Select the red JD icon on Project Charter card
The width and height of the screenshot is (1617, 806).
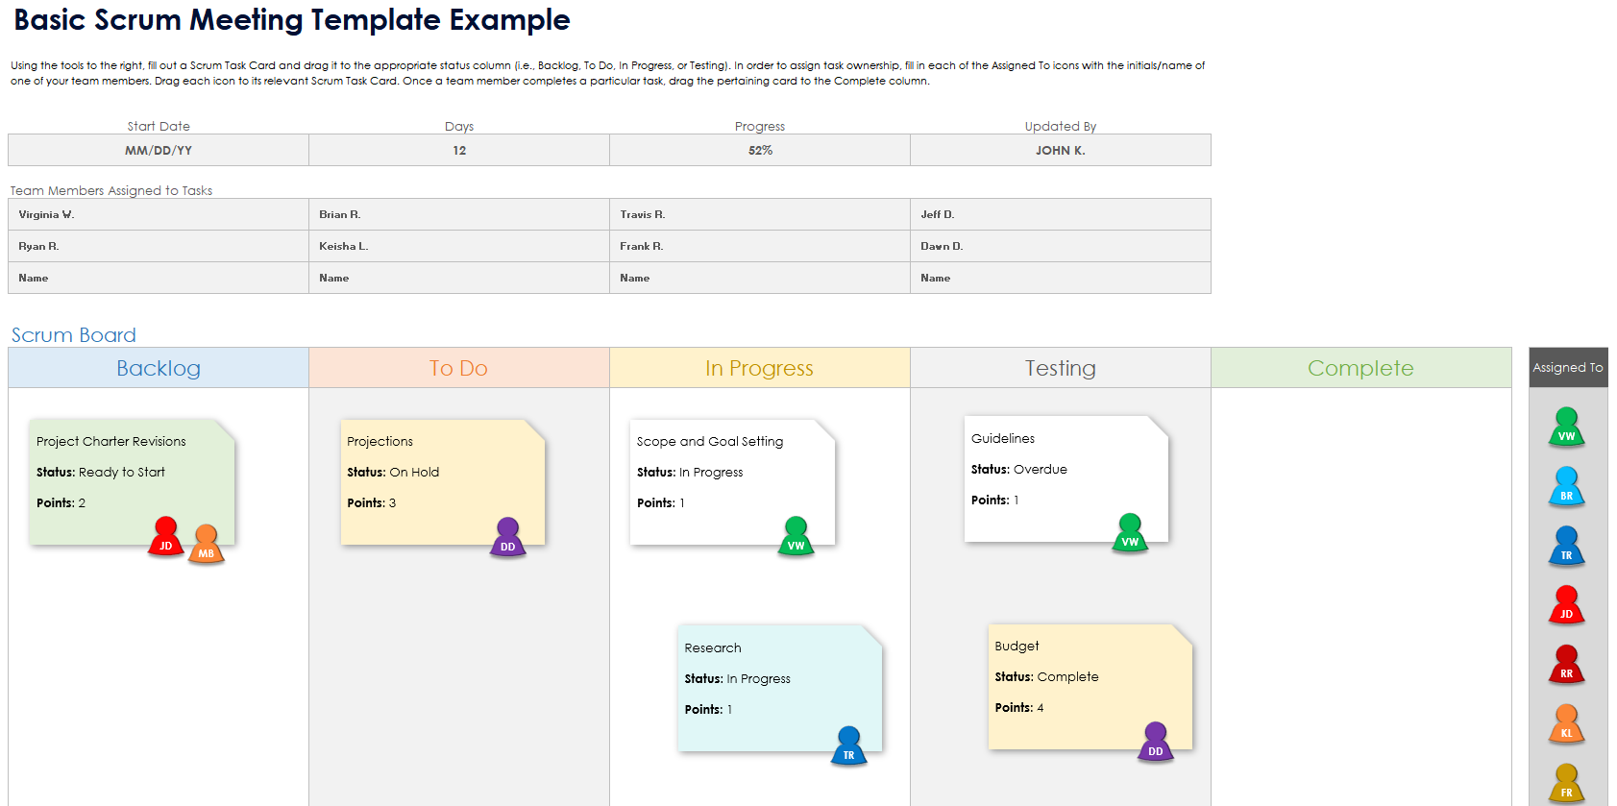coord(165,537)
